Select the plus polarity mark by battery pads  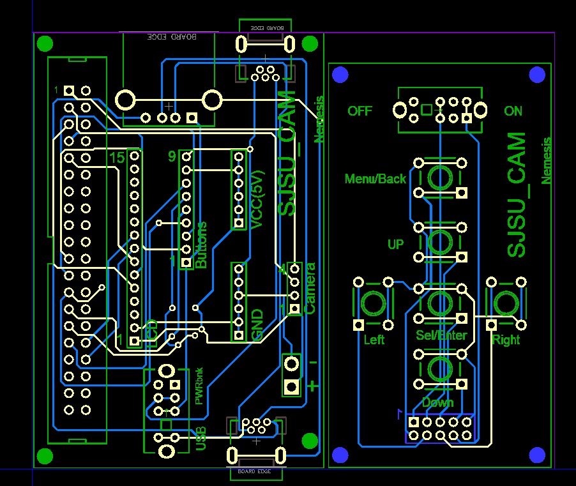tap(313, 386)
